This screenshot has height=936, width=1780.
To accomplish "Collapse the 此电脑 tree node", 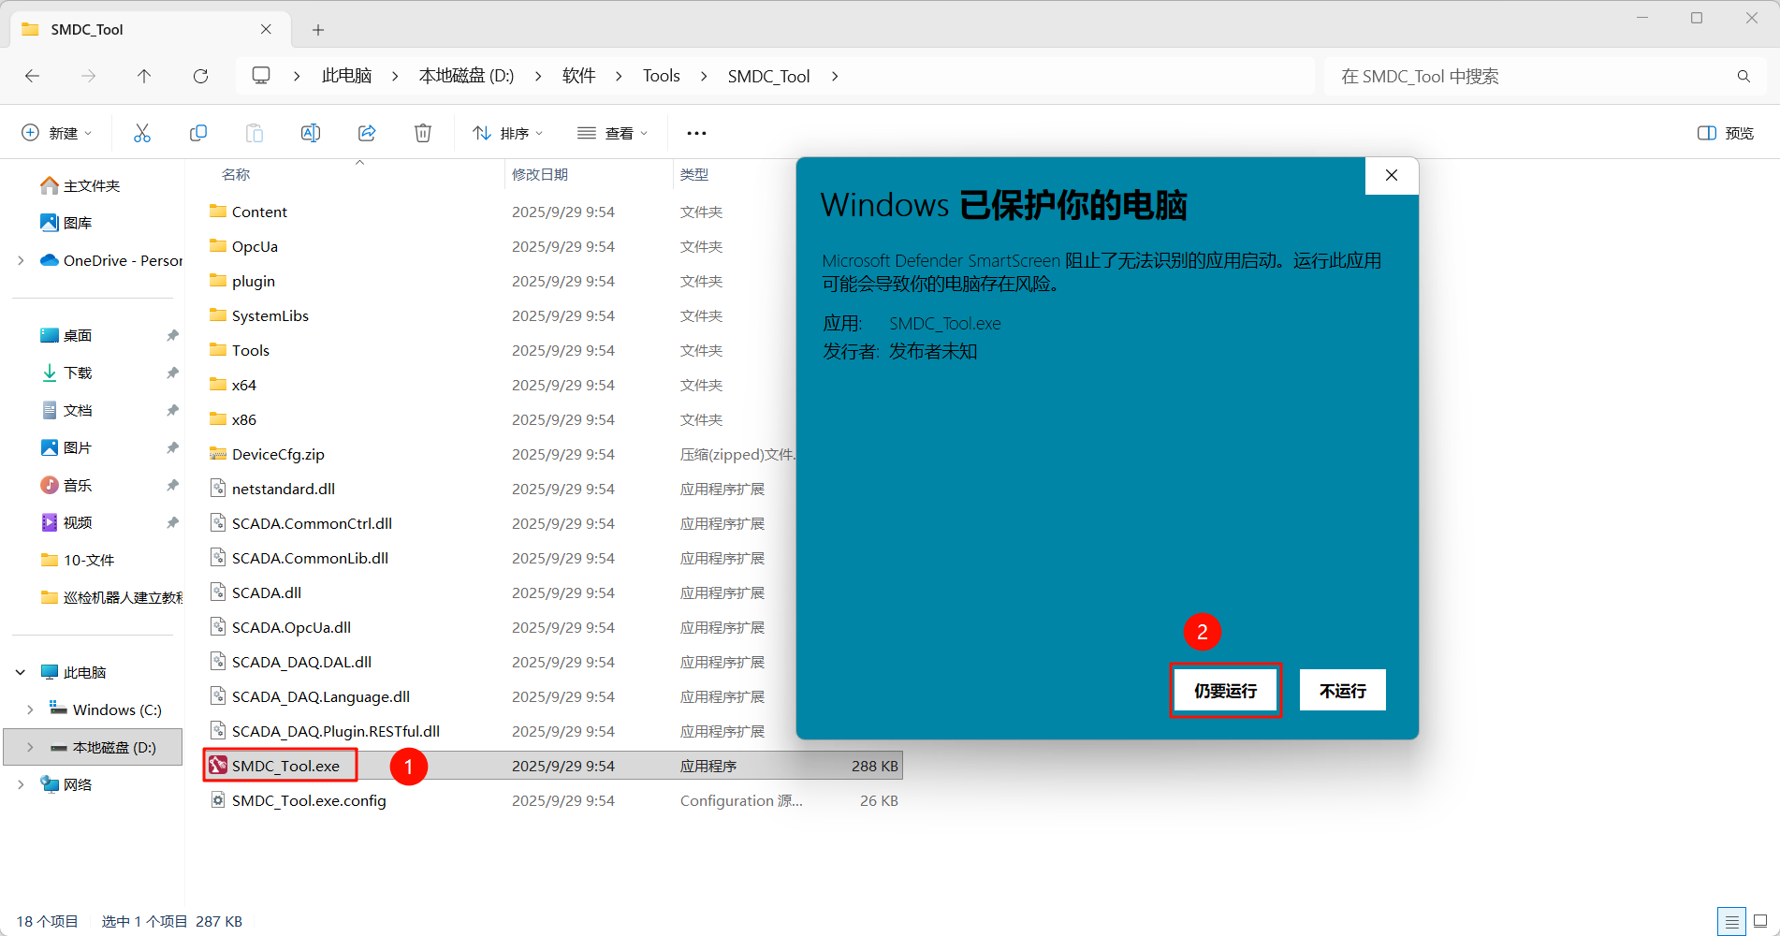I will (21, 672).
